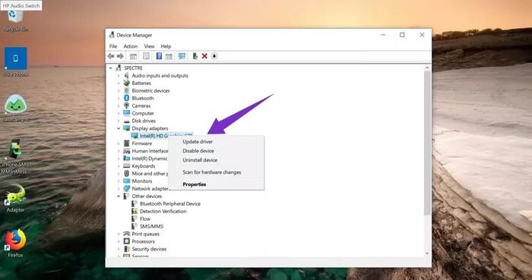Click the Batteries category icon
Image resolution: width=532 pixels, height=280 pixels.
pos(127,83)
